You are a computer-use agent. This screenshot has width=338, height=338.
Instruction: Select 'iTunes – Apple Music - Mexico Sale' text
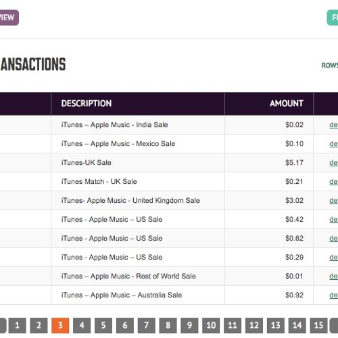pos(118,144)
